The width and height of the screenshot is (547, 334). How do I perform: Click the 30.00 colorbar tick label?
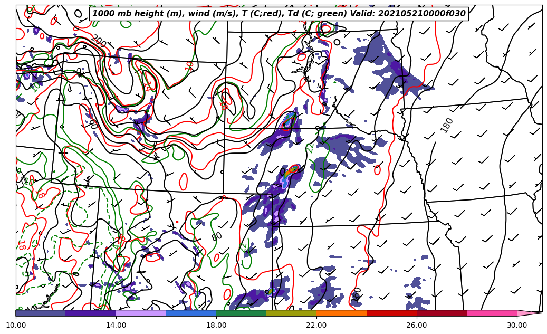point(517,325)
